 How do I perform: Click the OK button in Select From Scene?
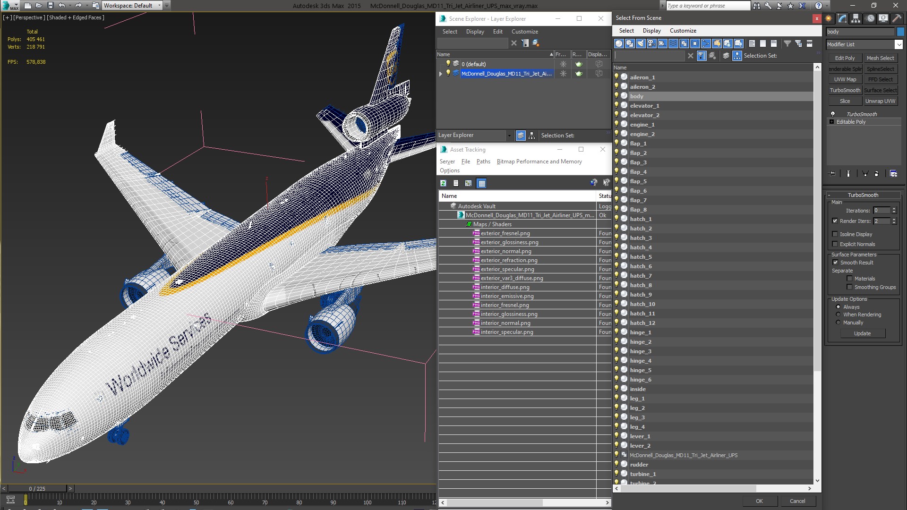(x=759, y=501)
